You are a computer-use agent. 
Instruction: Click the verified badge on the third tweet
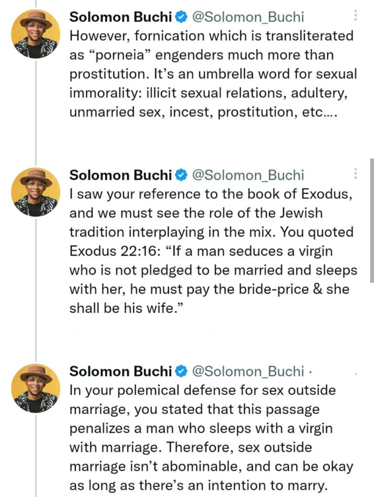[182, 371]
